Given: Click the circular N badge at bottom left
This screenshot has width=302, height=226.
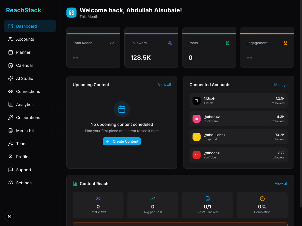Looking at the screenshot, I should point(9,216).
